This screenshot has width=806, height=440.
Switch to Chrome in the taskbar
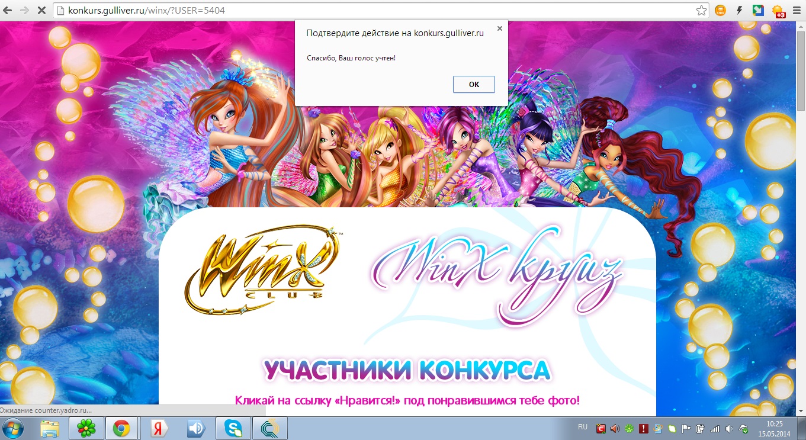122,428
